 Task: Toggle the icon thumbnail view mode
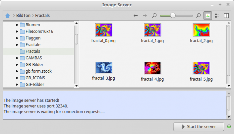pyautogui.click(x=207, y=15)
